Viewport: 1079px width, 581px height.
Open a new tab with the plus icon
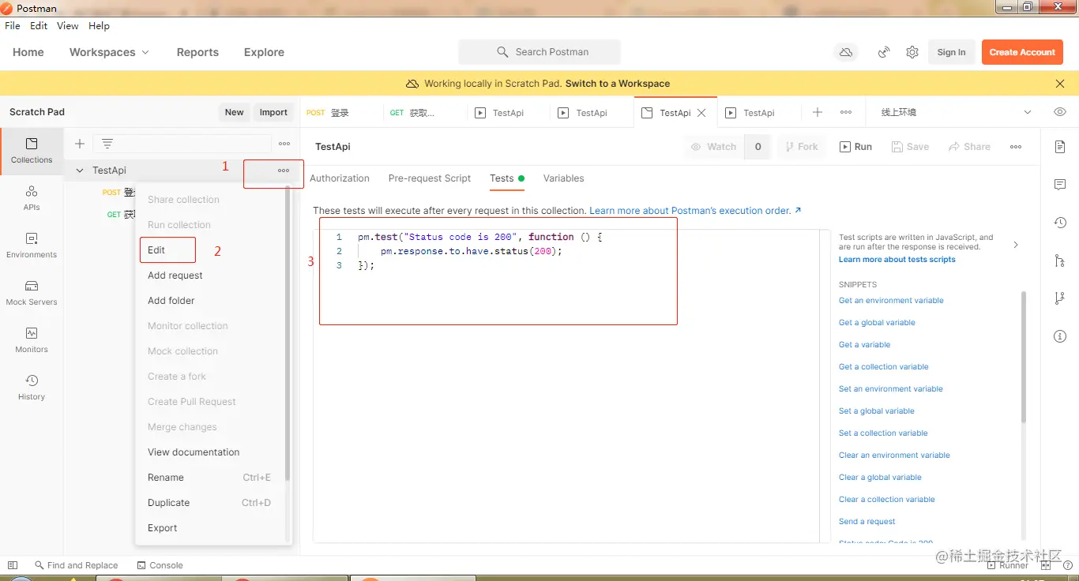point(818,112)
